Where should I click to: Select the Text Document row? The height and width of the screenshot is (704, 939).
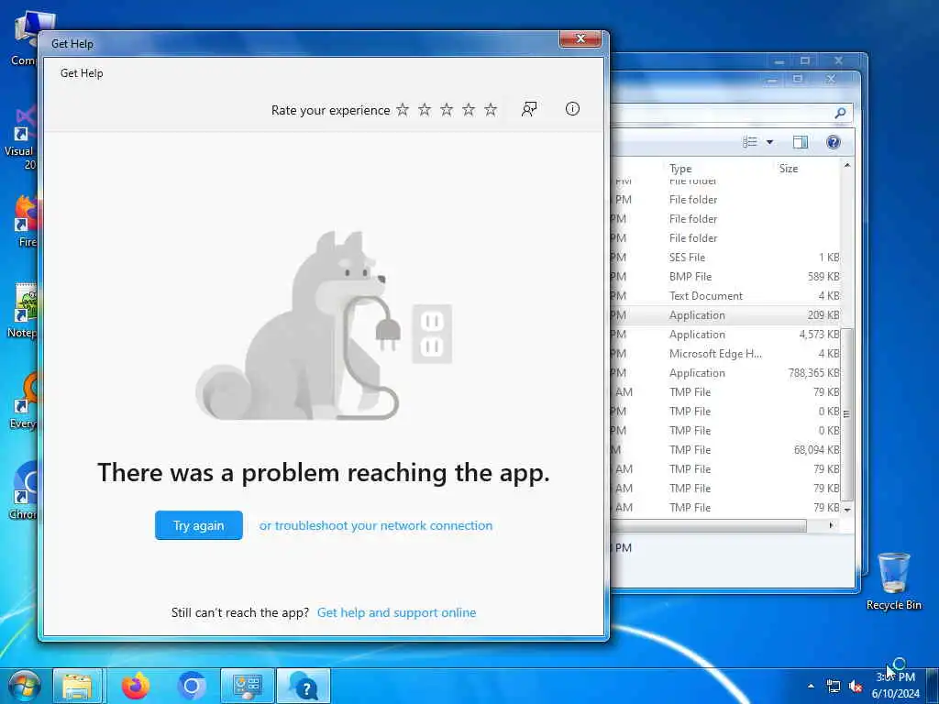[727, 296]
